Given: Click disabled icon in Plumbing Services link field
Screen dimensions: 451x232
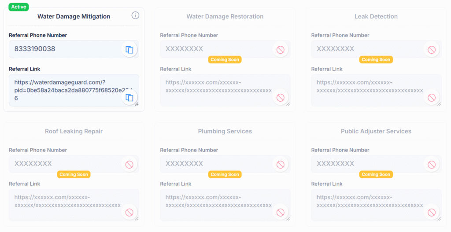Looking at the screenshot, I should coord(281,213).
